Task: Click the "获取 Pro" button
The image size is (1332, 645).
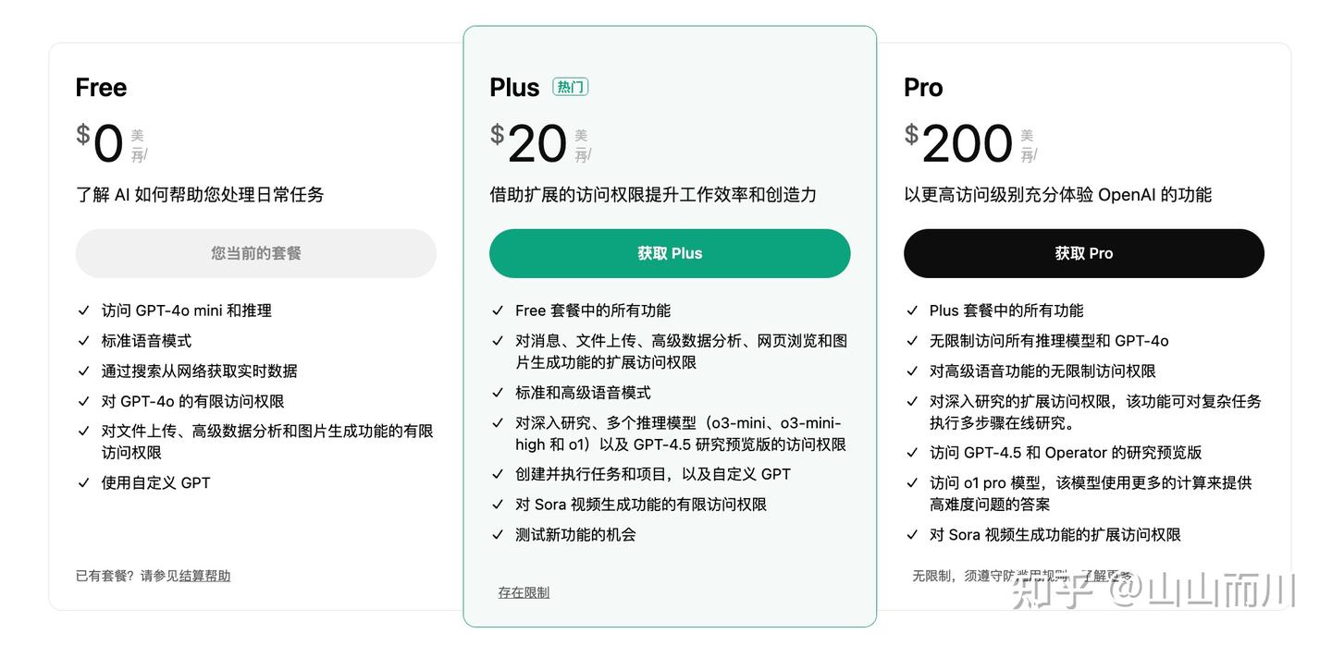Action: [1083, 253]
